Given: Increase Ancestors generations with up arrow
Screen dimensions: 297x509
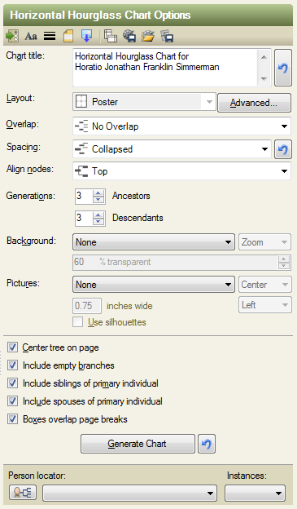Looking at the screenshot, I should (98, 193).
